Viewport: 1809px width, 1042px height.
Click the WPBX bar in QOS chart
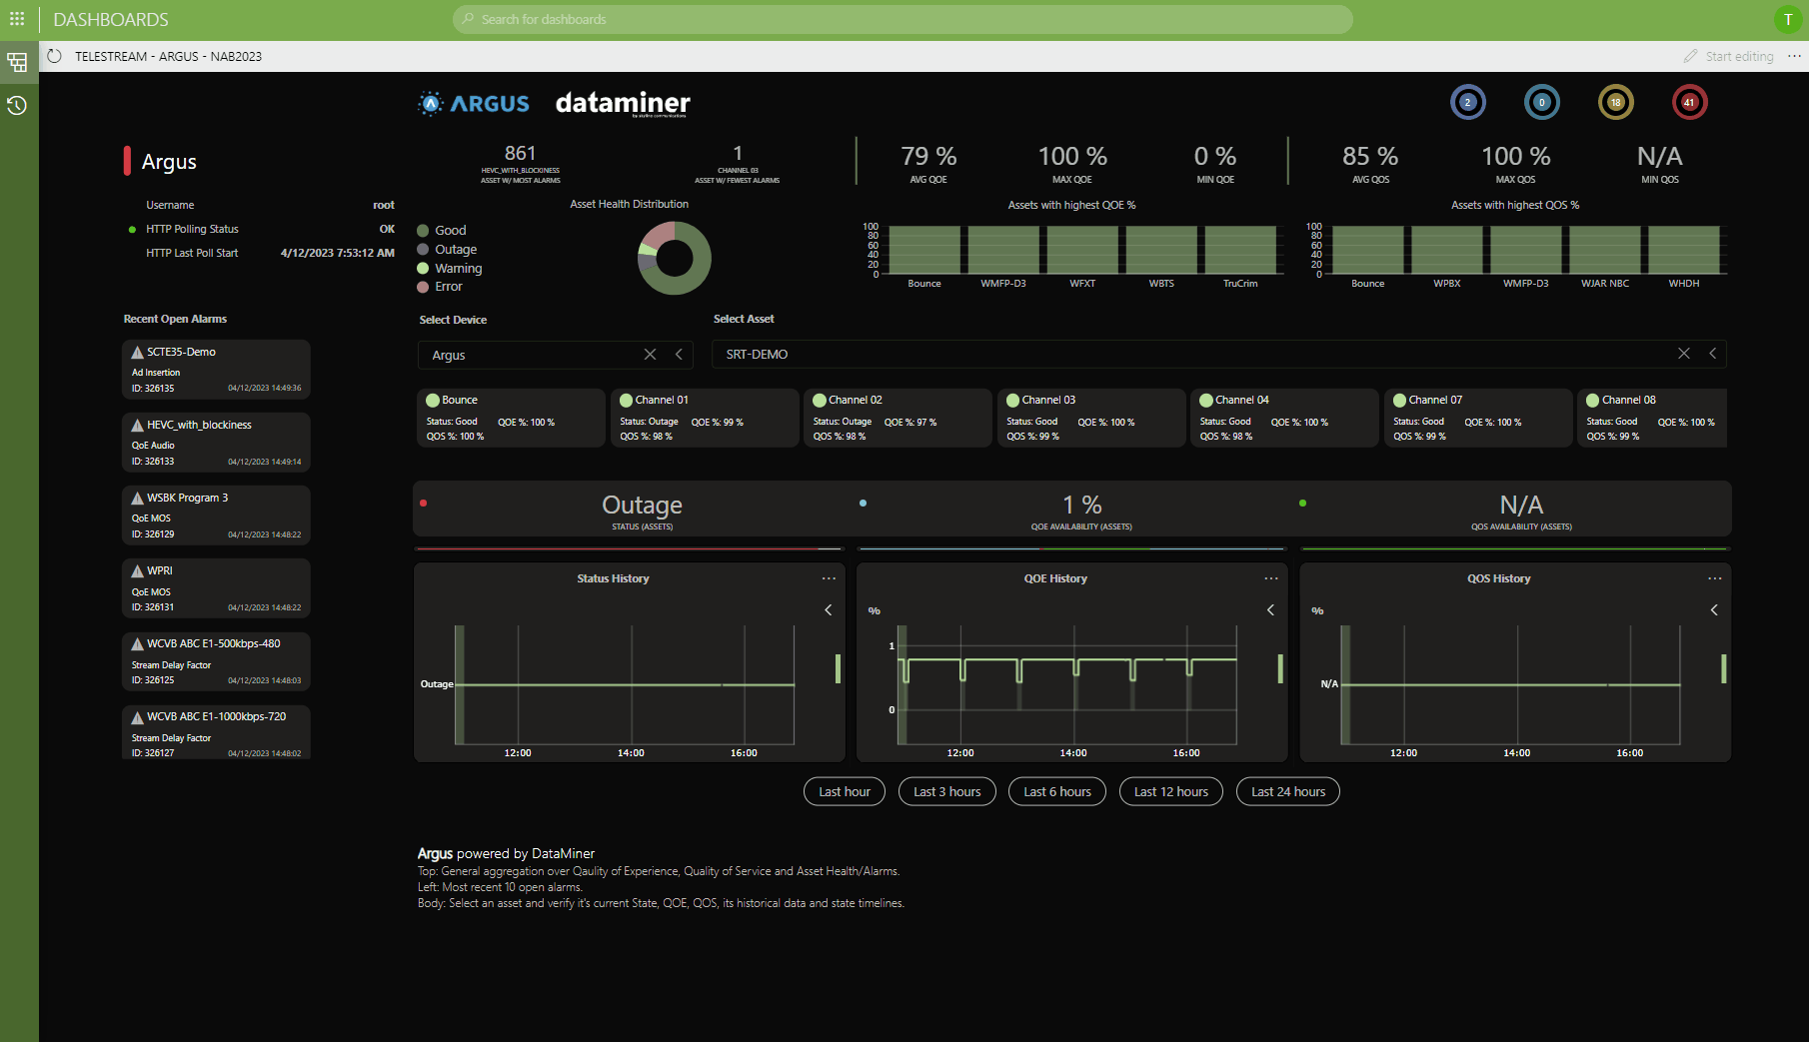click(1447, 250)
